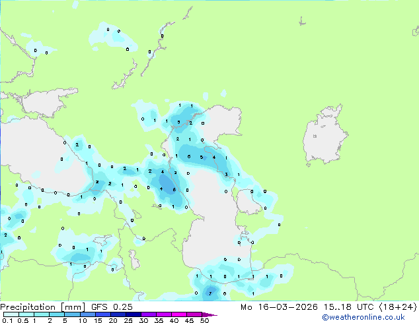Click the 25–30 mm dark blue swatch
The image size is (419, 323).
pyautogui.click(x=133, y=314)
